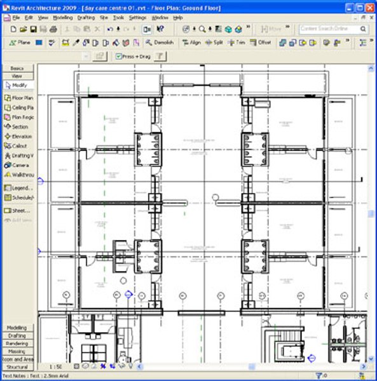
Task: Click the horizontal scrollbar right arrow
Action: click(x=364, y=366)
